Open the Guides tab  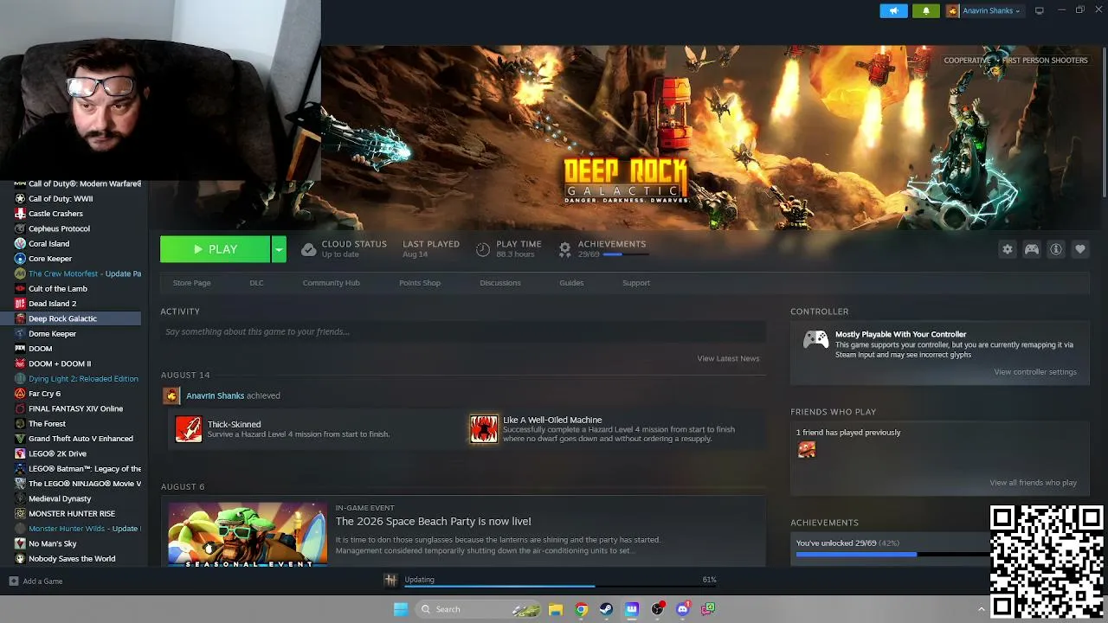pyautogui.click(x=571, y=283)
